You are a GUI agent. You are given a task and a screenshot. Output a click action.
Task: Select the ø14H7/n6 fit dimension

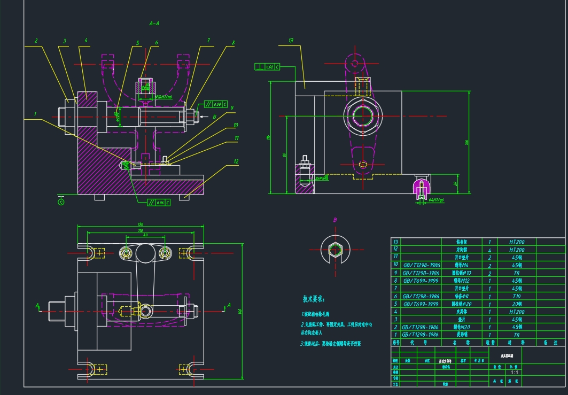click(164, 97)
